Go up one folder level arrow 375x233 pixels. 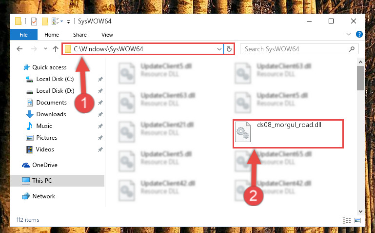(56, 49)
